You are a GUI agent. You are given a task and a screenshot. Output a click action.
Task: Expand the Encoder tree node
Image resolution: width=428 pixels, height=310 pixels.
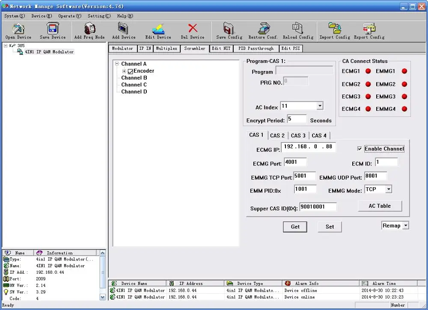124,71
